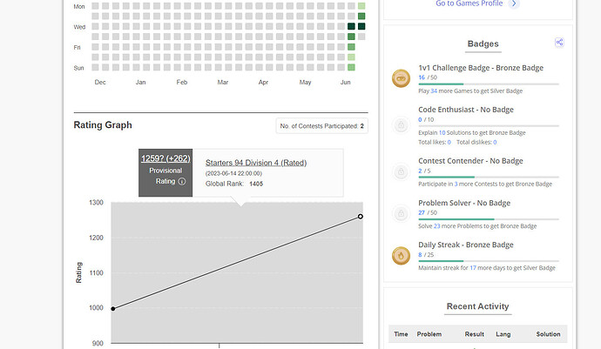Click the Contest Contender progress bar
Screen dimensions: 601x349
[489, 177]
